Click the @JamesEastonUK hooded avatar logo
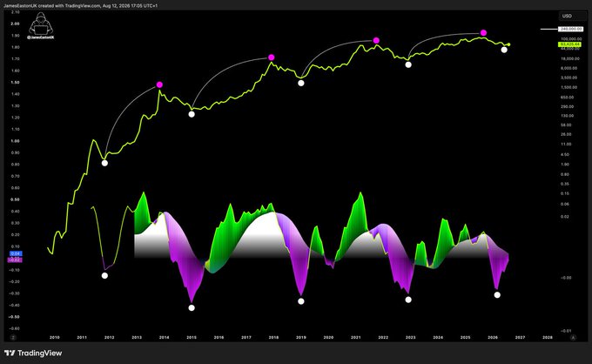Viewport: 592px width, 364px height. coord(41,25)
